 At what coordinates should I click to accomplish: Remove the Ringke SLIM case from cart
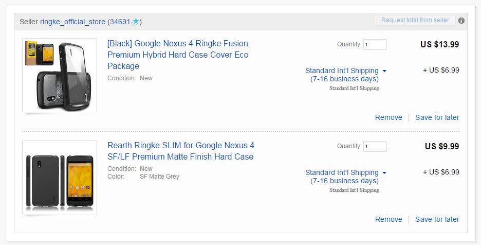pyautogui.click(x=388, y=219)
